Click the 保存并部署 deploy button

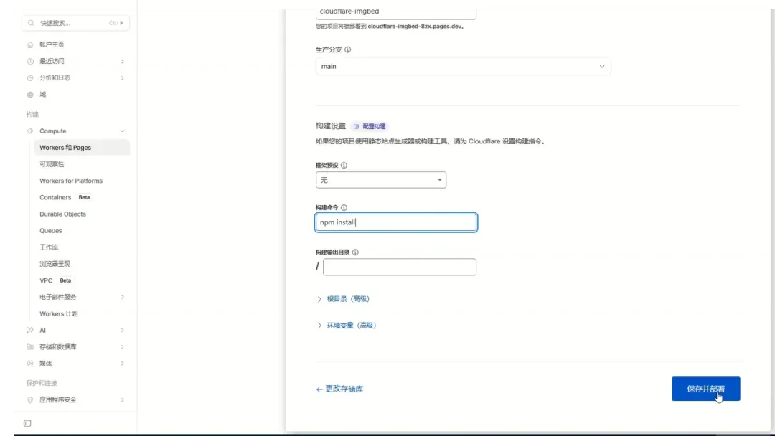[x=706, y=388]
